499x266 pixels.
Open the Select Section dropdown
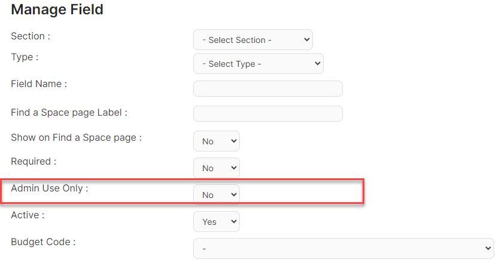[253, 39]
